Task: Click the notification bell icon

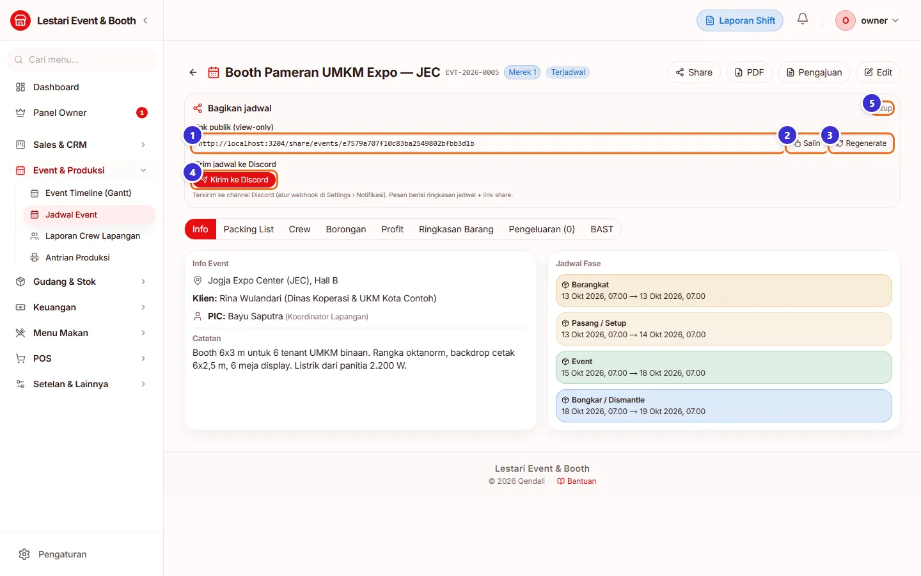Action: (x=803, y=20)
